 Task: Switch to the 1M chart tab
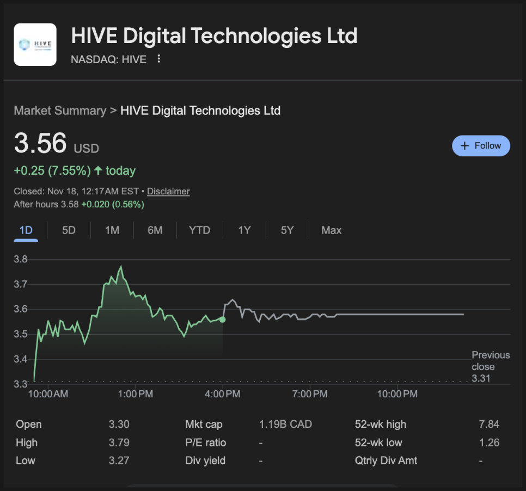112,230
